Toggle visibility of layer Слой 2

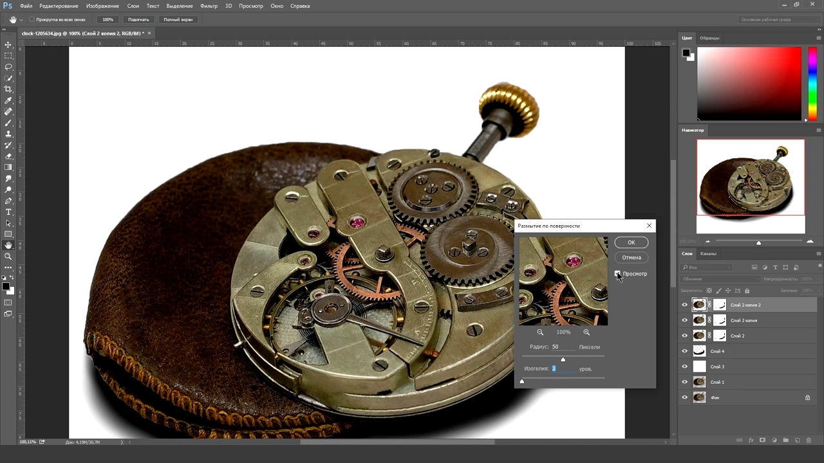click(x=684, y=336)
